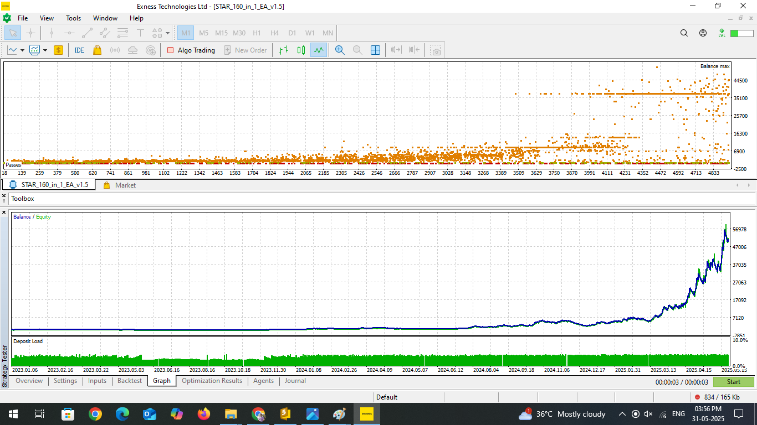Toggle the Algo Trading button
The image size is (757, 425).
[191, 50]
